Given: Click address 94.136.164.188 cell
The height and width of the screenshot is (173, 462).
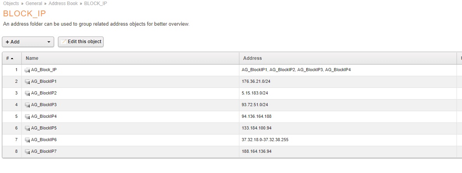Looking at the screenshot, I should [256, 116].
